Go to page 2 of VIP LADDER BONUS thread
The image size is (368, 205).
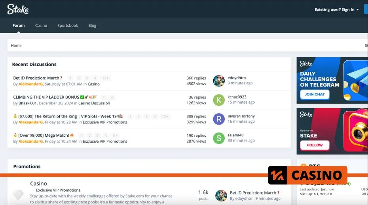[112, 97]
